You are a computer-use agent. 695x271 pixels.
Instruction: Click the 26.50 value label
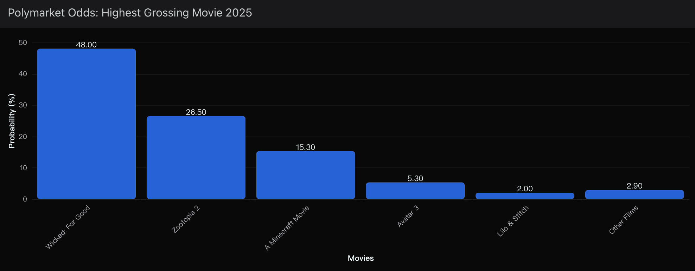[x=196, y=112]
